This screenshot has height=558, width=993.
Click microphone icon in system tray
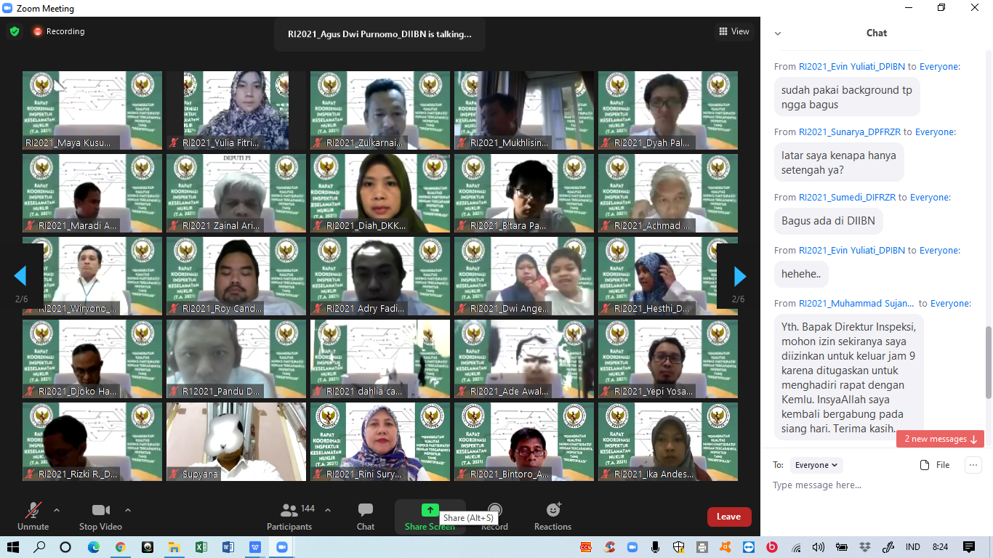pyautogui.click(x=655, y=547)
